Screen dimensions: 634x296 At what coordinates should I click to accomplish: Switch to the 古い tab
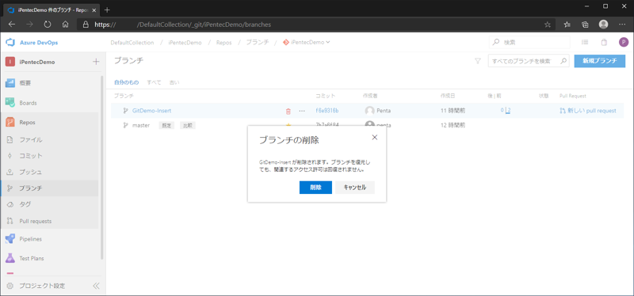(174, 82)
